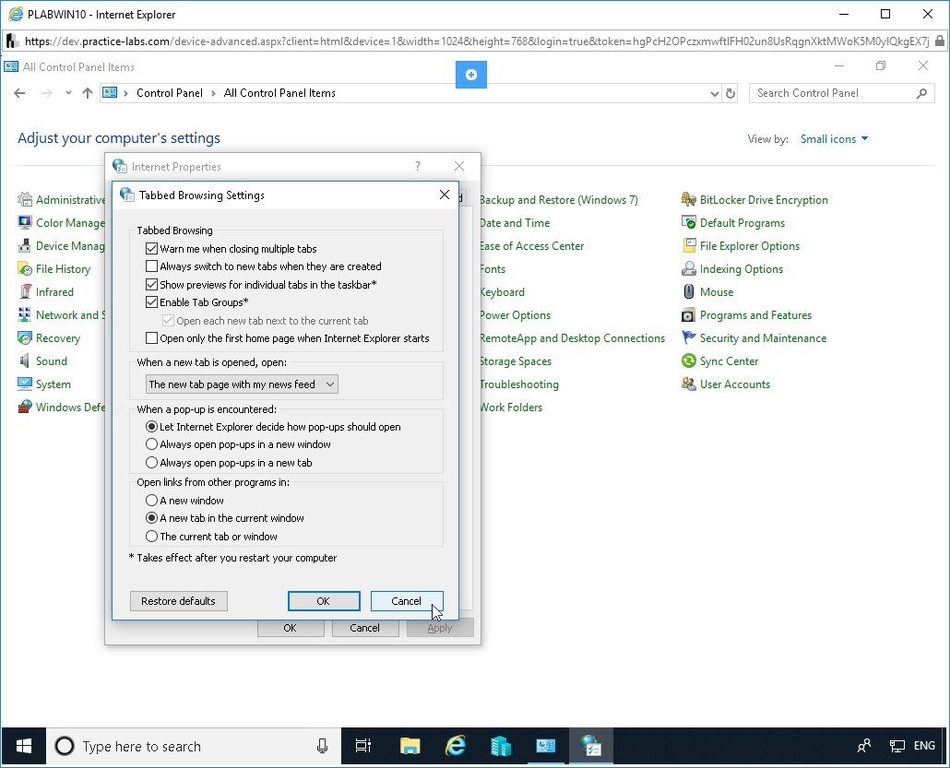
Task: Open the Default Programs icon
Action: pos(688,222)
